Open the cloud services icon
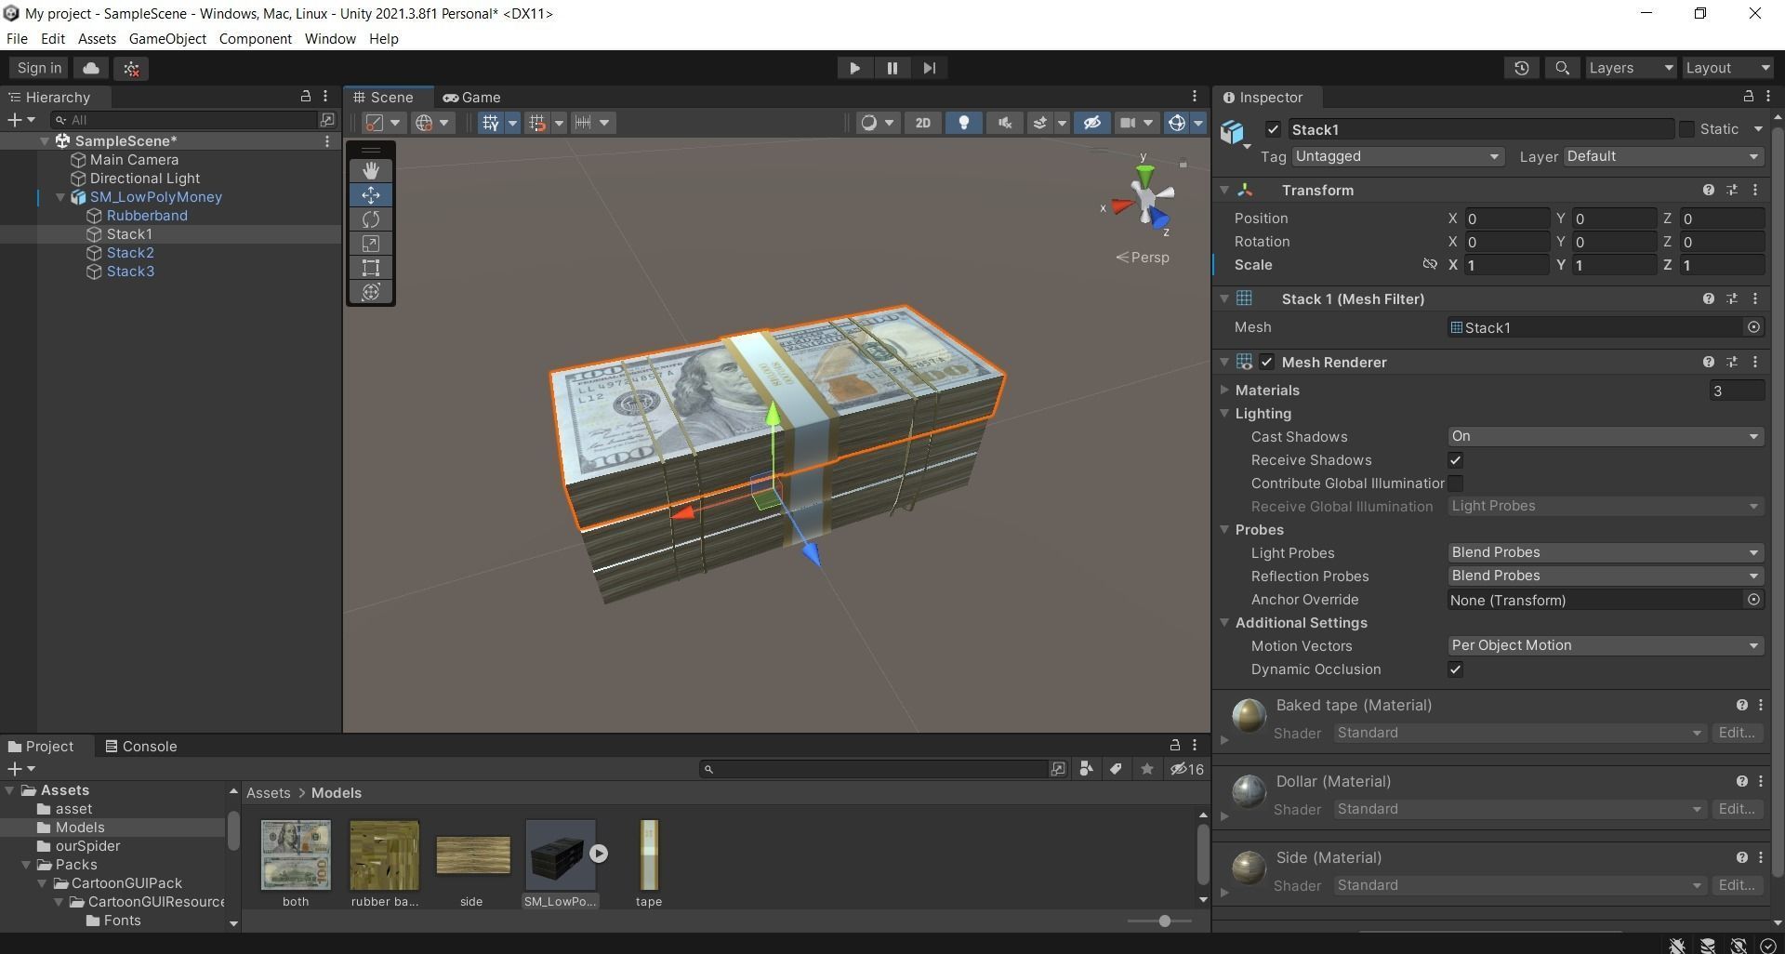 click(x=91, y=68)
